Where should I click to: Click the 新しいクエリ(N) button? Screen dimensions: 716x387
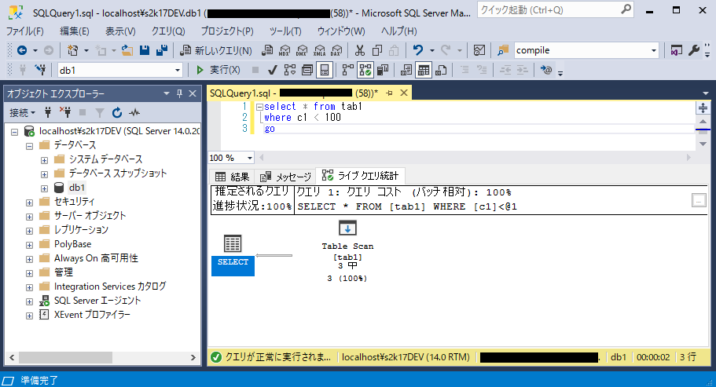click(x=216, y=50)
